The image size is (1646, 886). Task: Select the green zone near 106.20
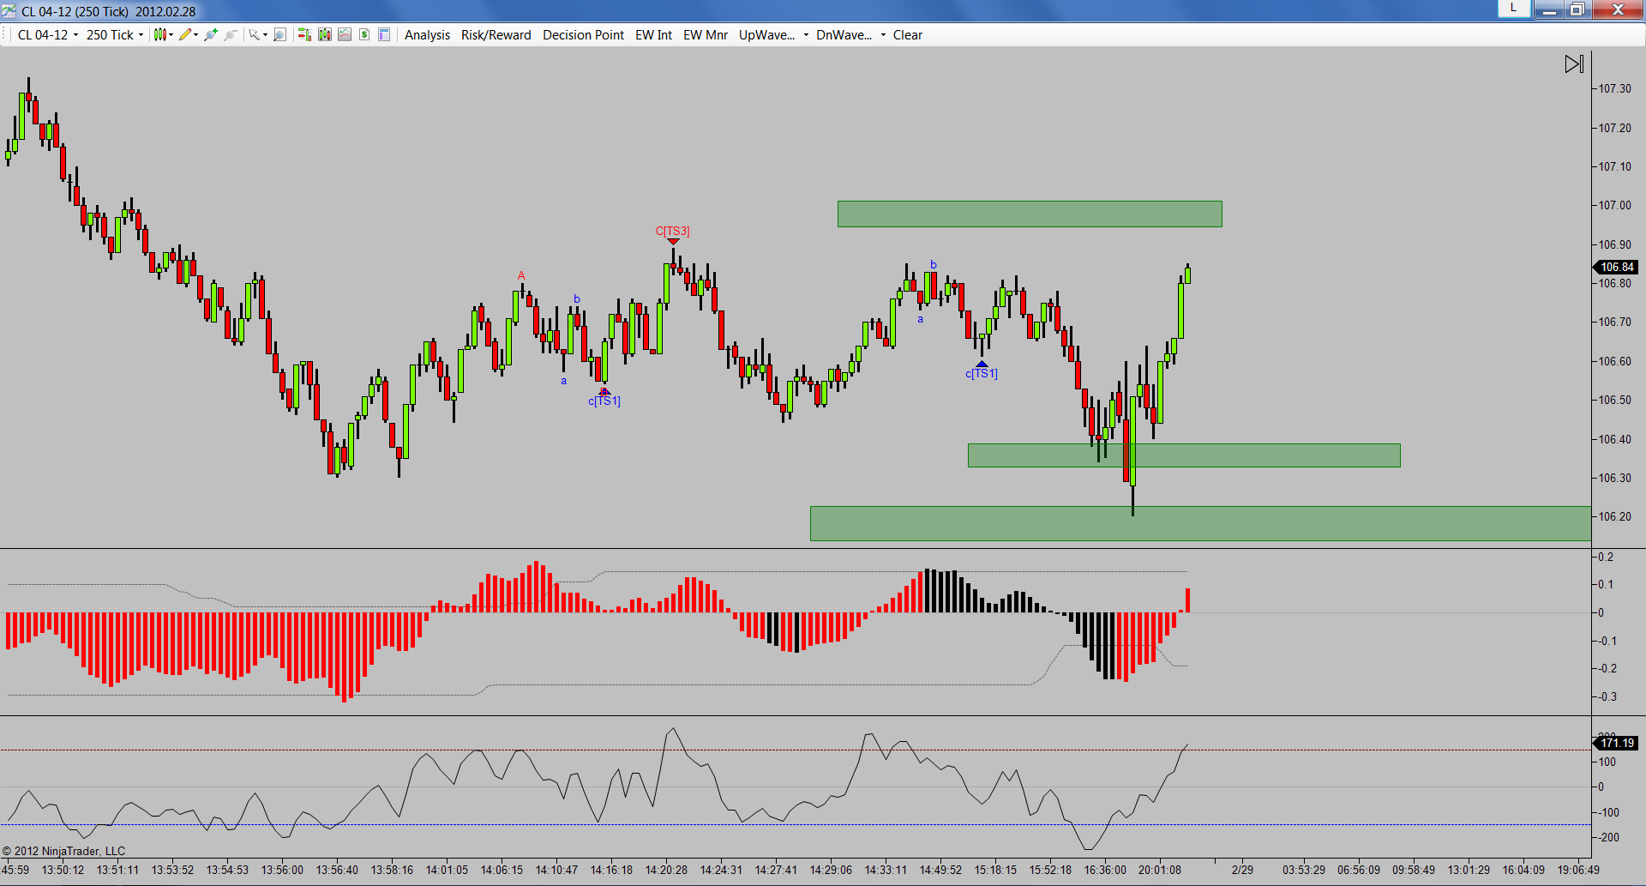point(1200,523)
